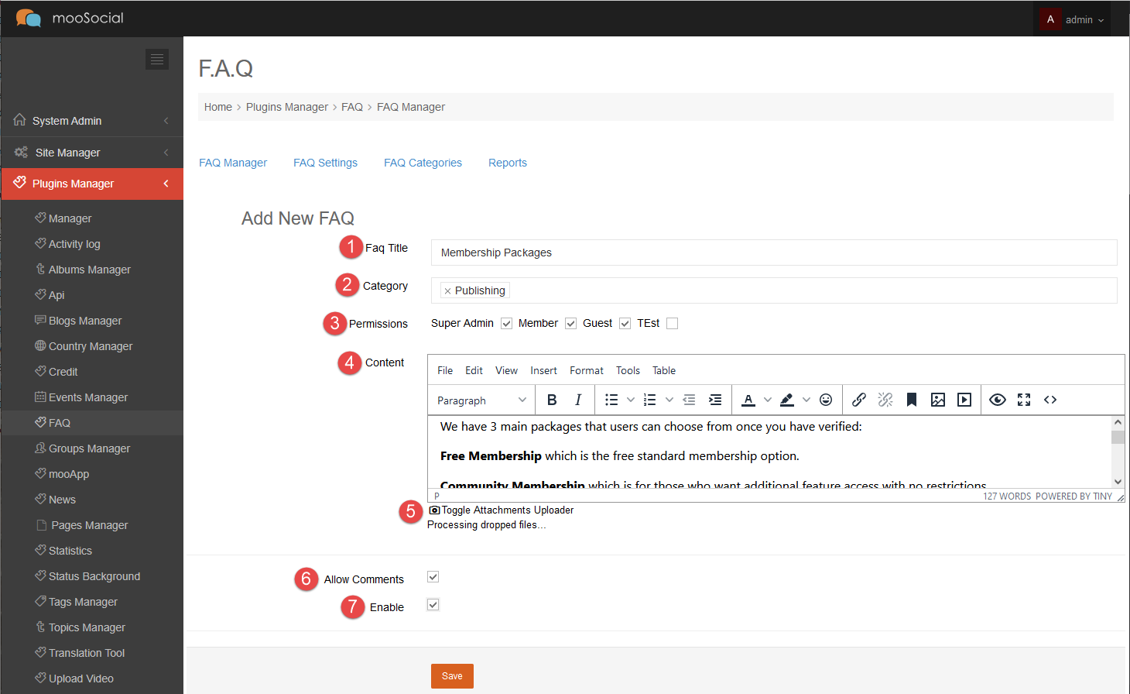The height and width of the screenshot is (694, 1130).
Task: Click the Home breadcrumb link
Action: [218, 107]
